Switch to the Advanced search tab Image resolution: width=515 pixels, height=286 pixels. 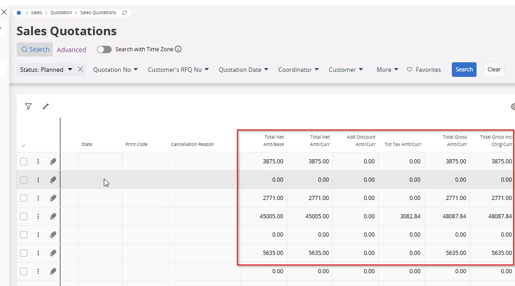(x=71, y=50)
